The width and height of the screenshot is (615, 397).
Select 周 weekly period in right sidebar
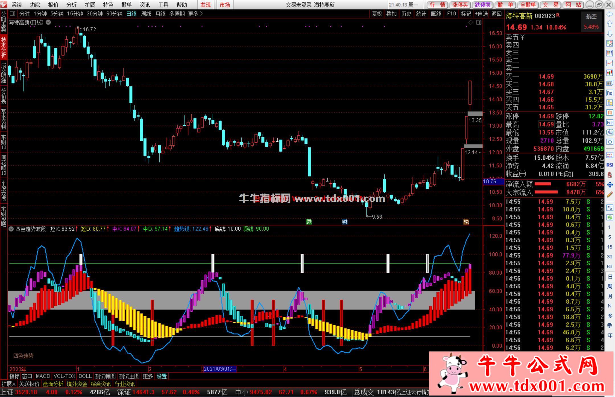[x=610, y=286]
